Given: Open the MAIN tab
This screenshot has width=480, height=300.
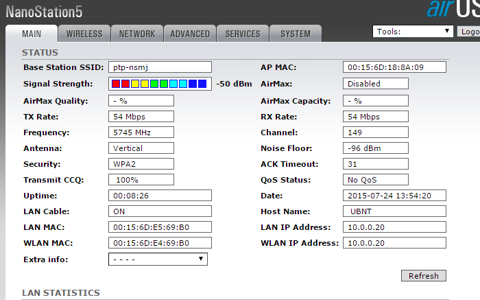Looking at the screenshot, I should (x=32, y=34).
